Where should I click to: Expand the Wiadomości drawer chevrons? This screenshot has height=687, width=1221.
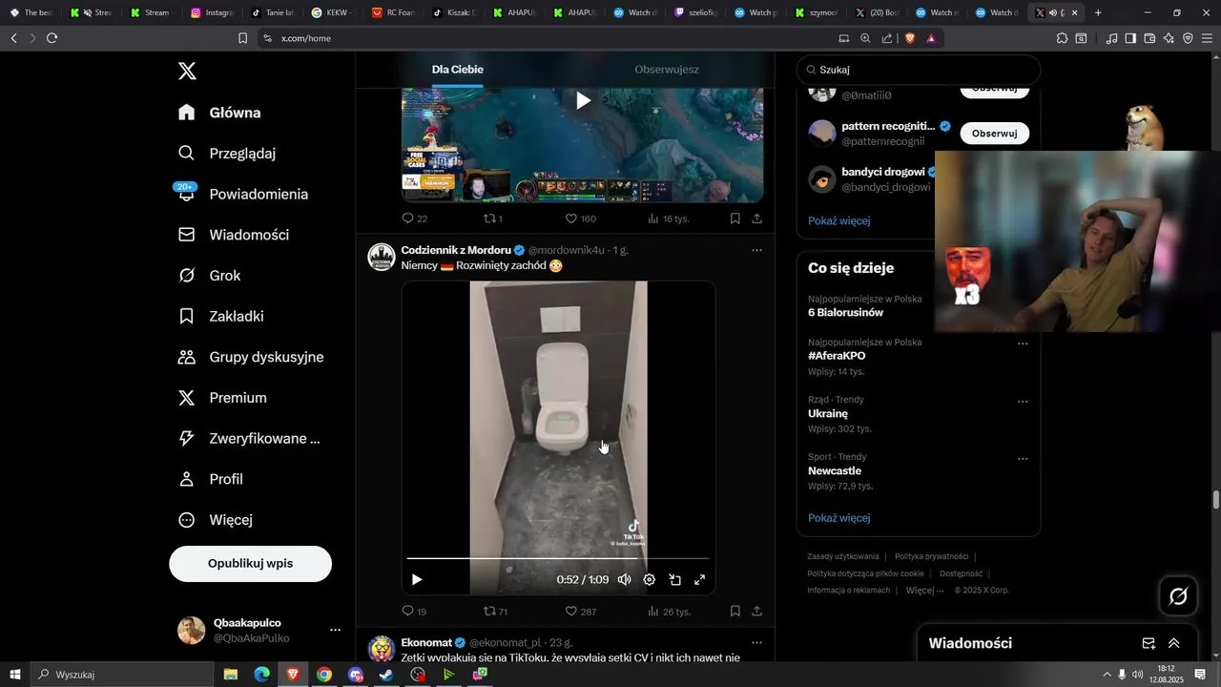pos(1174,644)
